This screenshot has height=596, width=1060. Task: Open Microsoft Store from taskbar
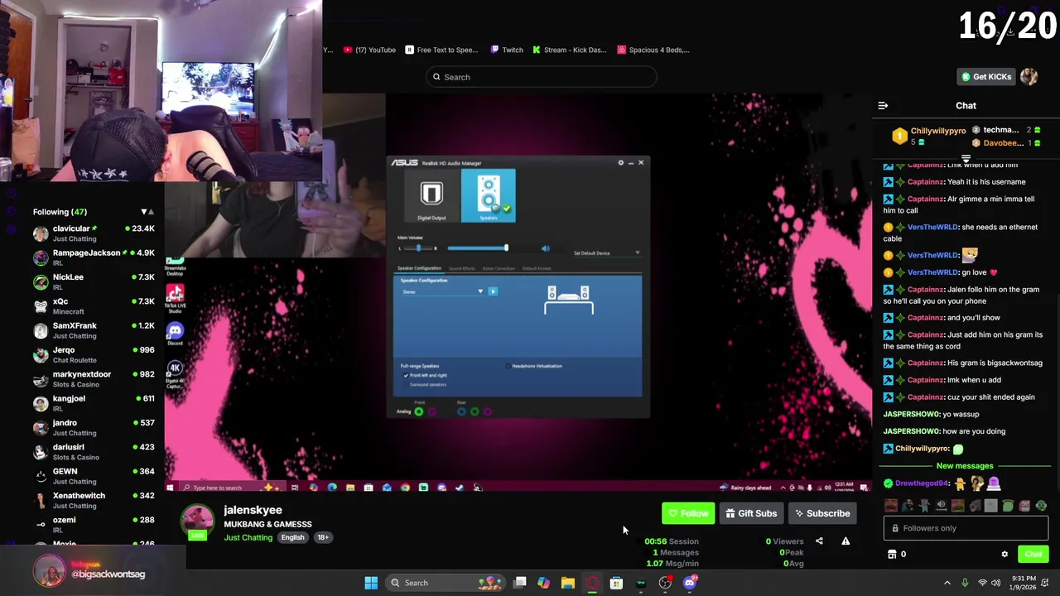(x=616, y=583)
